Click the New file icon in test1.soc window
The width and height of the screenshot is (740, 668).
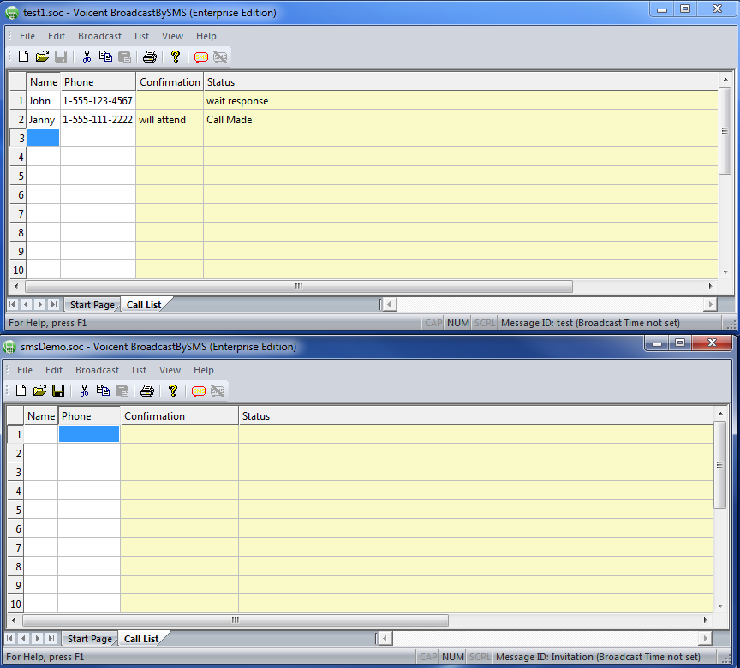click(x=23, y=57)
